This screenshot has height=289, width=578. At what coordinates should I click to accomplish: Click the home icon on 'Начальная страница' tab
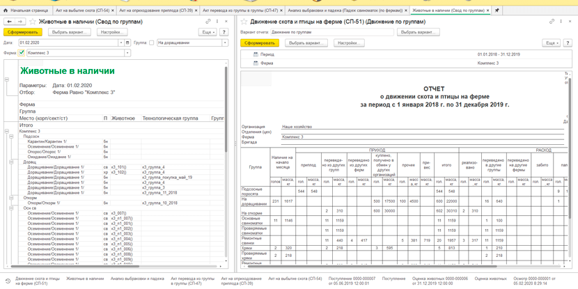5,10
